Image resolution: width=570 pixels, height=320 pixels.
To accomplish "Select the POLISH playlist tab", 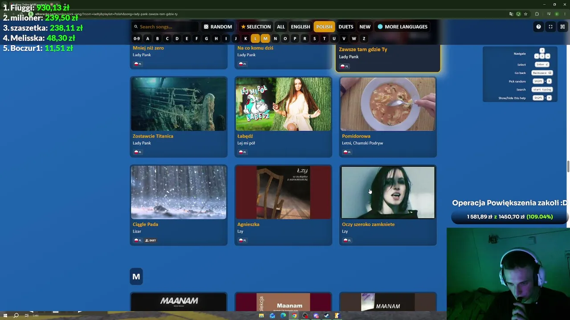I will [324, 27].
